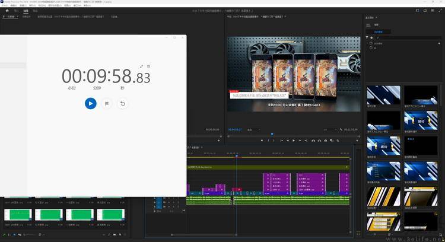The height and width of the screenshot is (242, 445).
Task: Open the playback resolution dropdown
Action: (330, 130)
